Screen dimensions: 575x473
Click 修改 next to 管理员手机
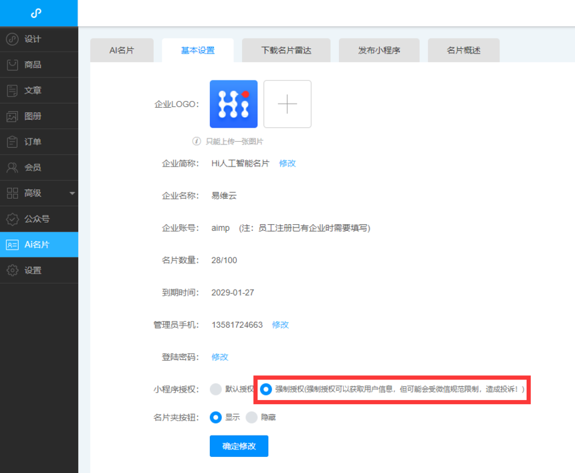coord(281,324)
